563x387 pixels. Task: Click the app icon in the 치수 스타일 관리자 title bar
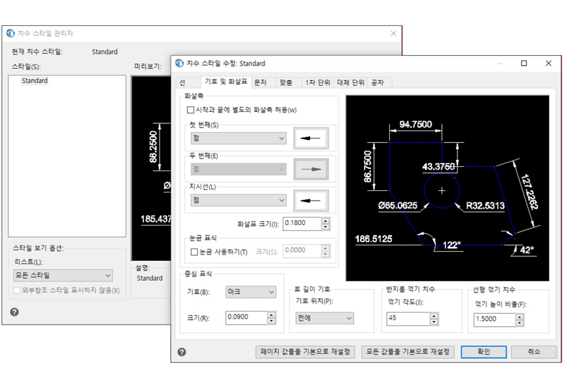pyautogui.click(x=11, y=33)
